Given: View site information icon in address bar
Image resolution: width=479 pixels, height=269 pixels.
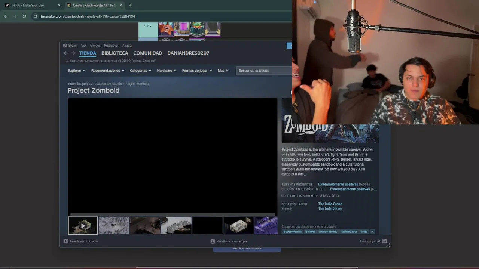Looking at the screenshot, I should [36, 16].
